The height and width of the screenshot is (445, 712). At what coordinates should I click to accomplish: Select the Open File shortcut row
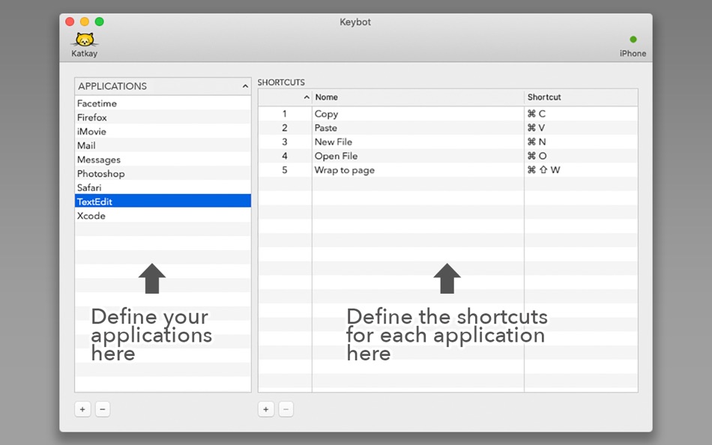coord(448,156)
